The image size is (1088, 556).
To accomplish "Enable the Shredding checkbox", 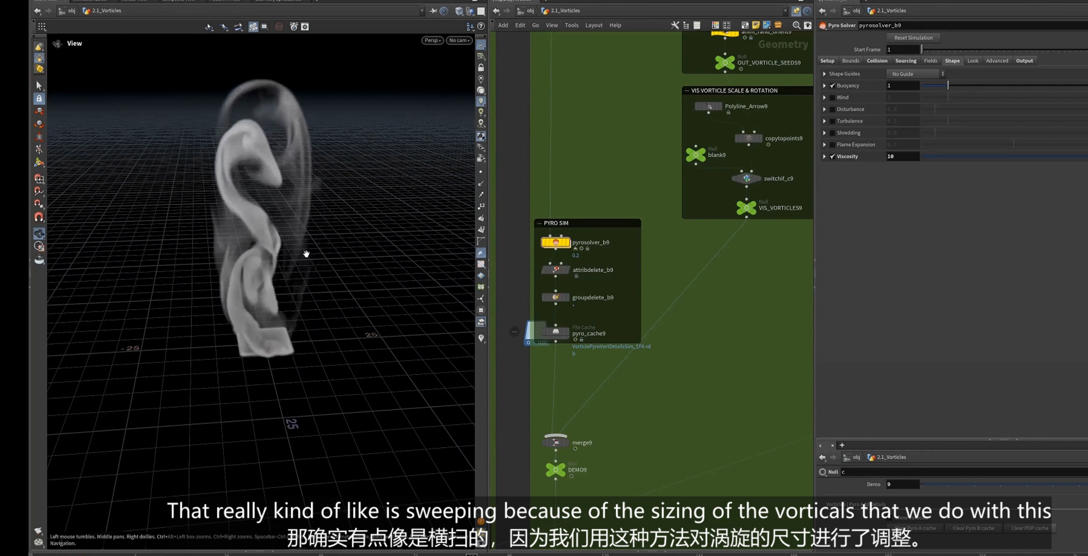I will 832,133.
